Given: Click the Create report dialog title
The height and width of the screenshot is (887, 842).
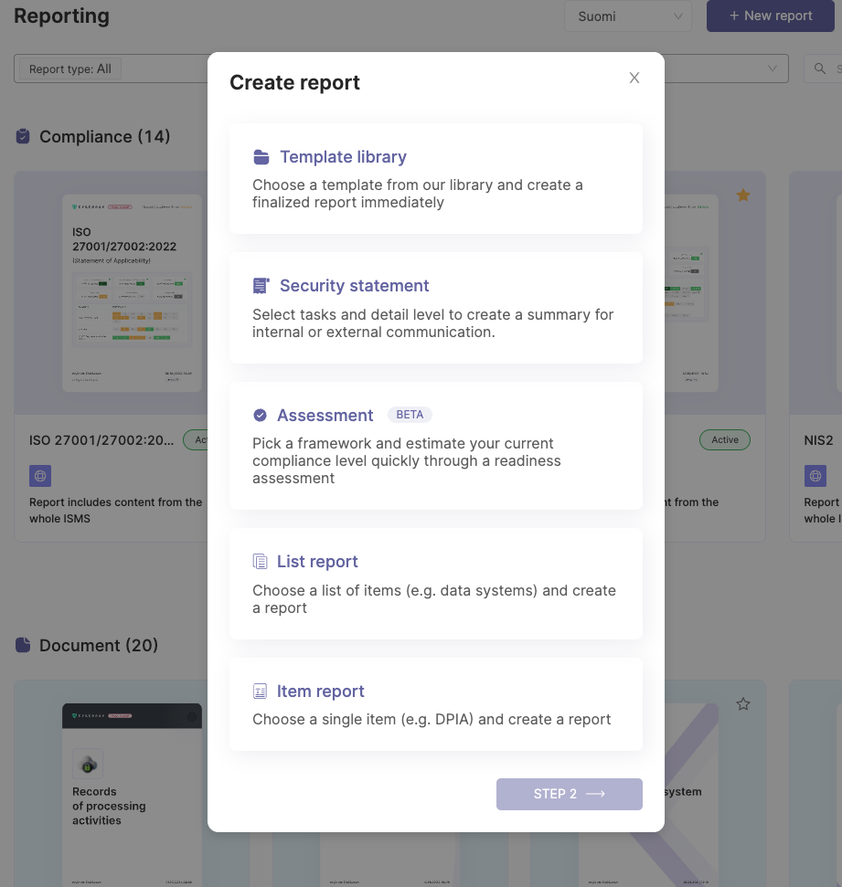Looking at the screenshot, I should (294, 82).
